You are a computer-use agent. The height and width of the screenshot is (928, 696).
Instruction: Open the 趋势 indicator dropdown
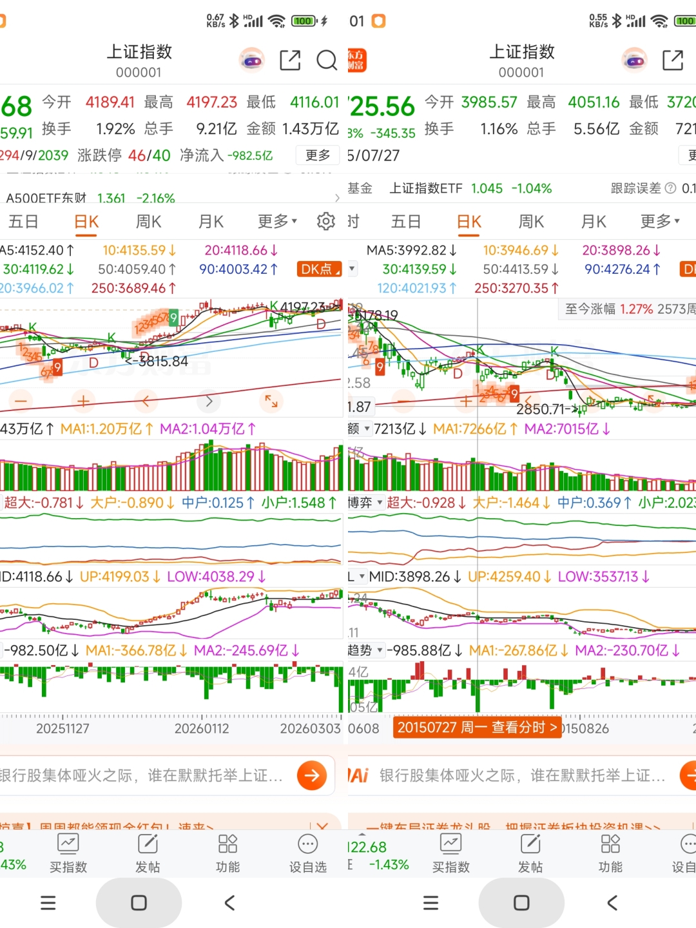coord(366,650)
